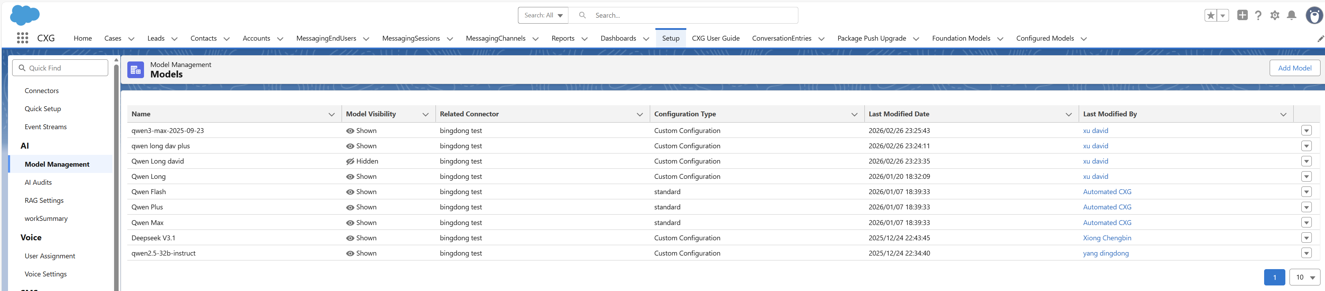Open the Last Modified Date column menu chevron
Viewport: 1325px width, 291px height.
1069,115
